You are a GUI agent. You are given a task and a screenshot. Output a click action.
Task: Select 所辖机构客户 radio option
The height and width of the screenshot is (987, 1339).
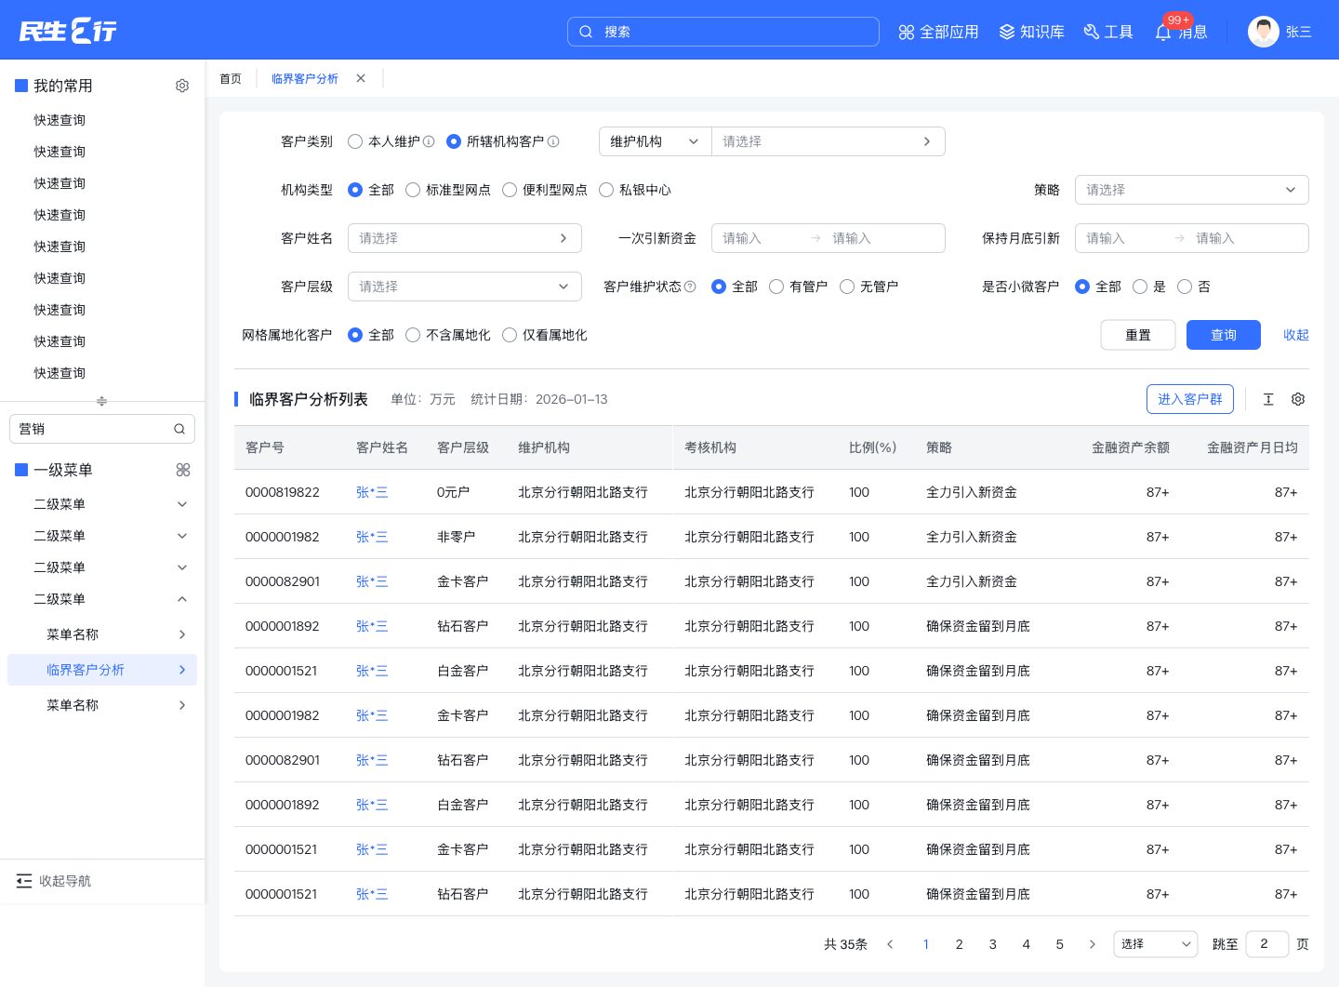(x=454, y=141)
